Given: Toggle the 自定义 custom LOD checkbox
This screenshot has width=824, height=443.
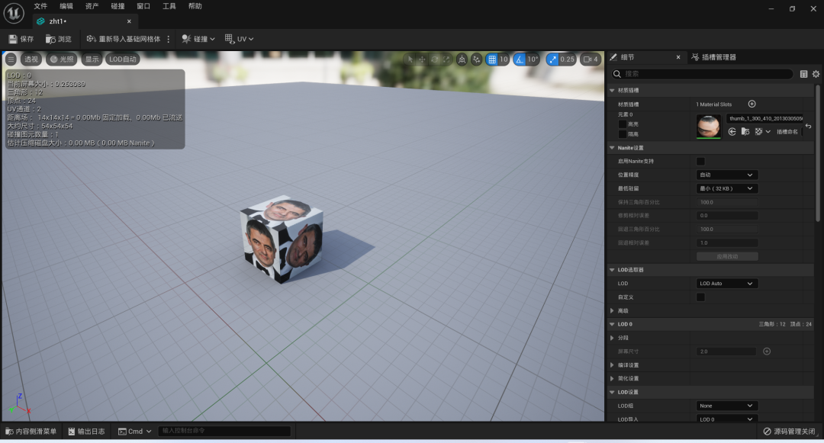Looking at the screenshot, I should [700, 297].
